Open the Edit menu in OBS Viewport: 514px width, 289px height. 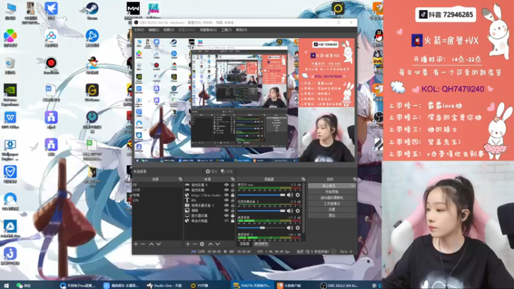click(x=154, y=30)
